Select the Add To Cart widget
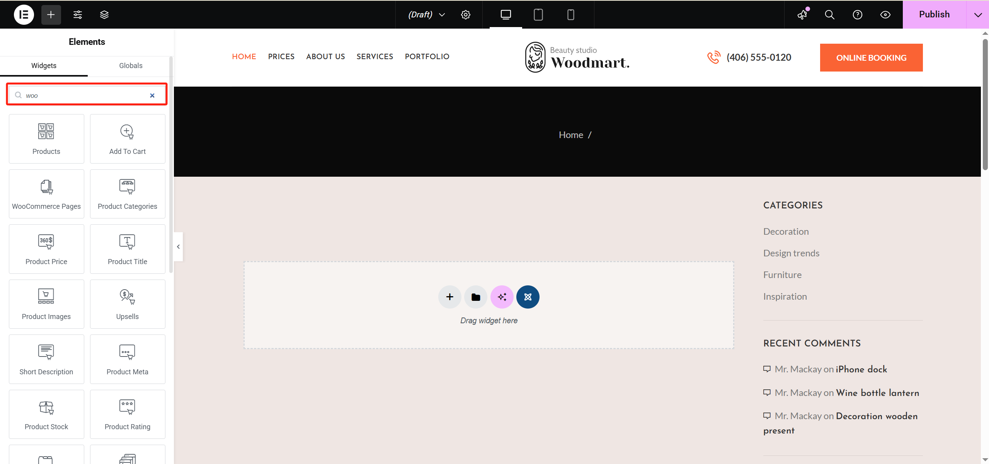Image resolution: width=989 pixels, height=464 pixels. tap(127, 138)
